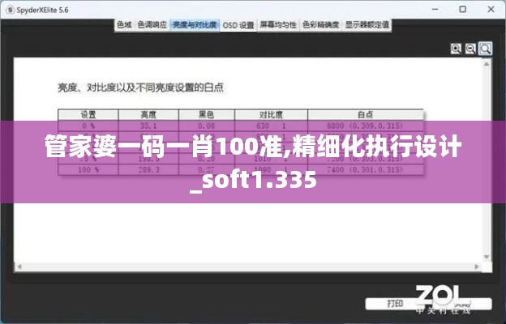Switch to the OSD 设置 tab
506x324 pixels.
[238, 25]
